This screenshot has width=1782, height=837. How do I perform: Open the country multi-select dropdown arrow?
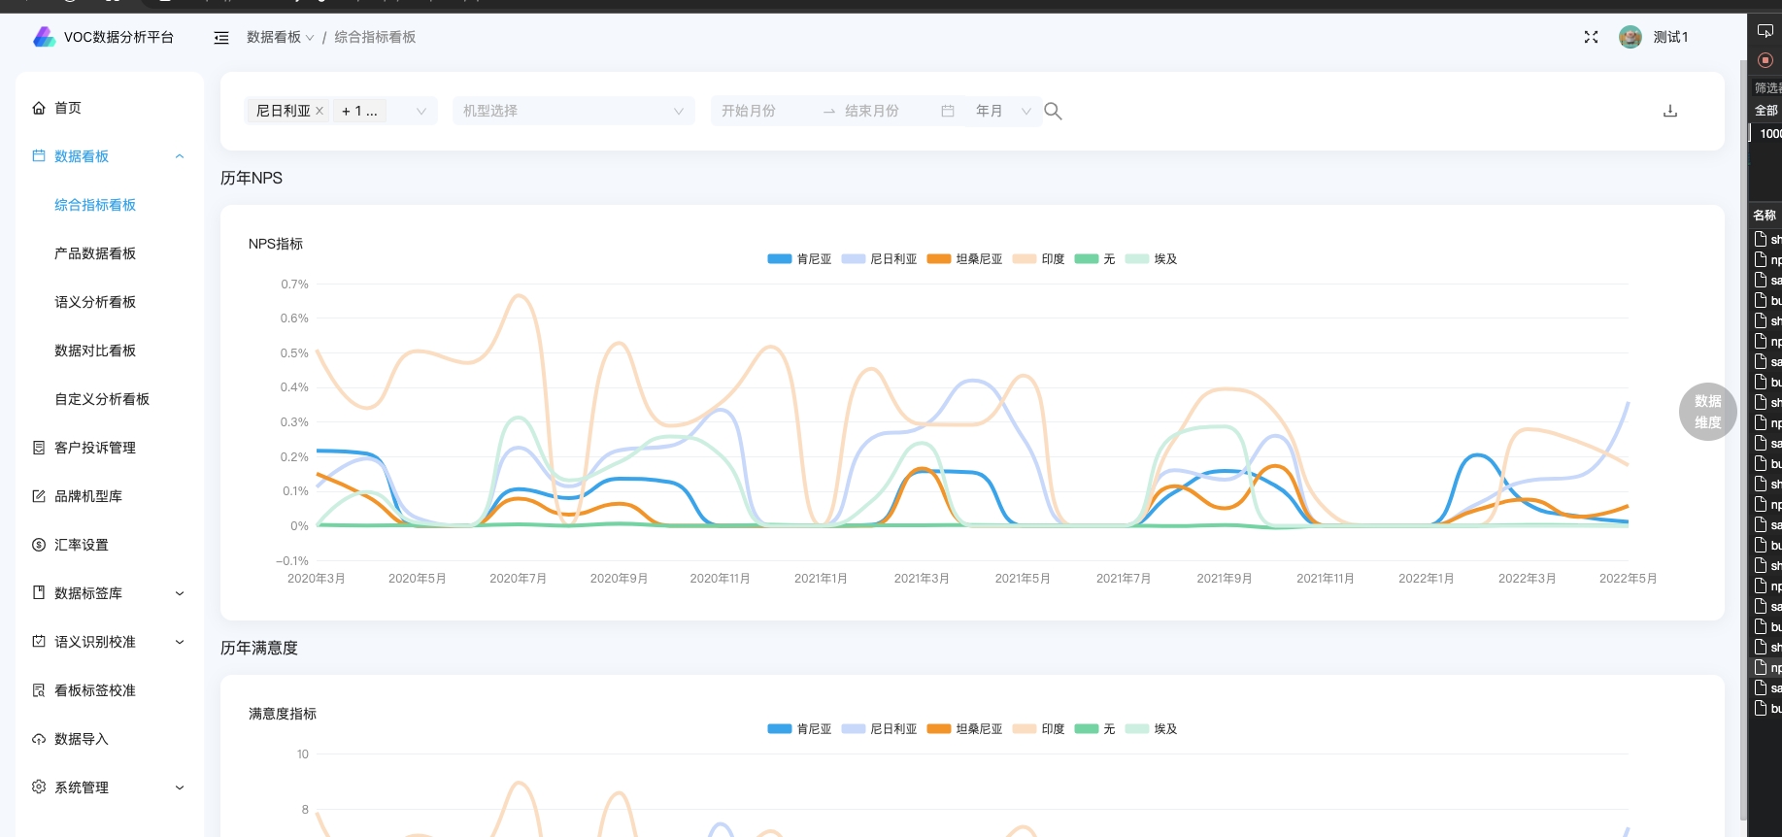click(421, 112)
